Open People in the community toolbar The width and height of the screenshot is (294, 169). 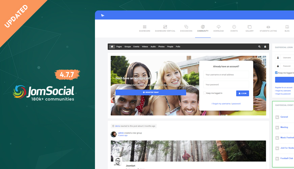170,47
